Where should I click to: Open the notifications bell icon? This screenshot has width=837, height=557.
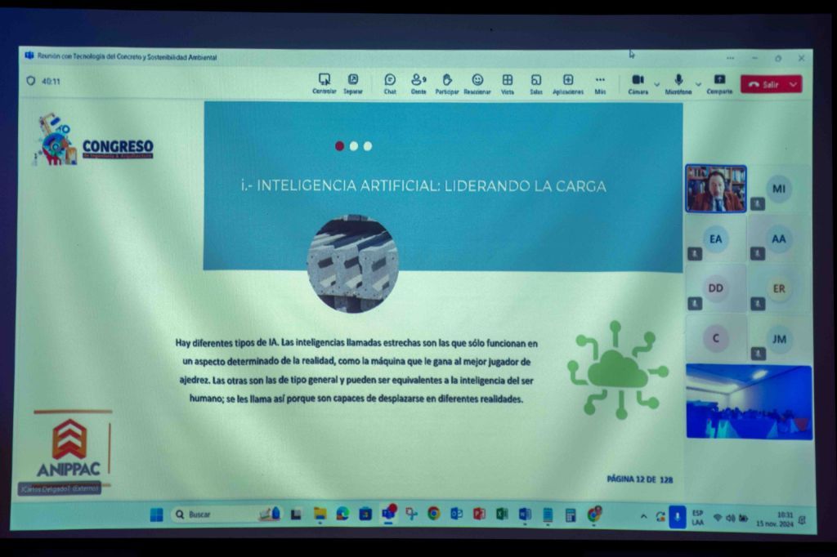point(802,519)
